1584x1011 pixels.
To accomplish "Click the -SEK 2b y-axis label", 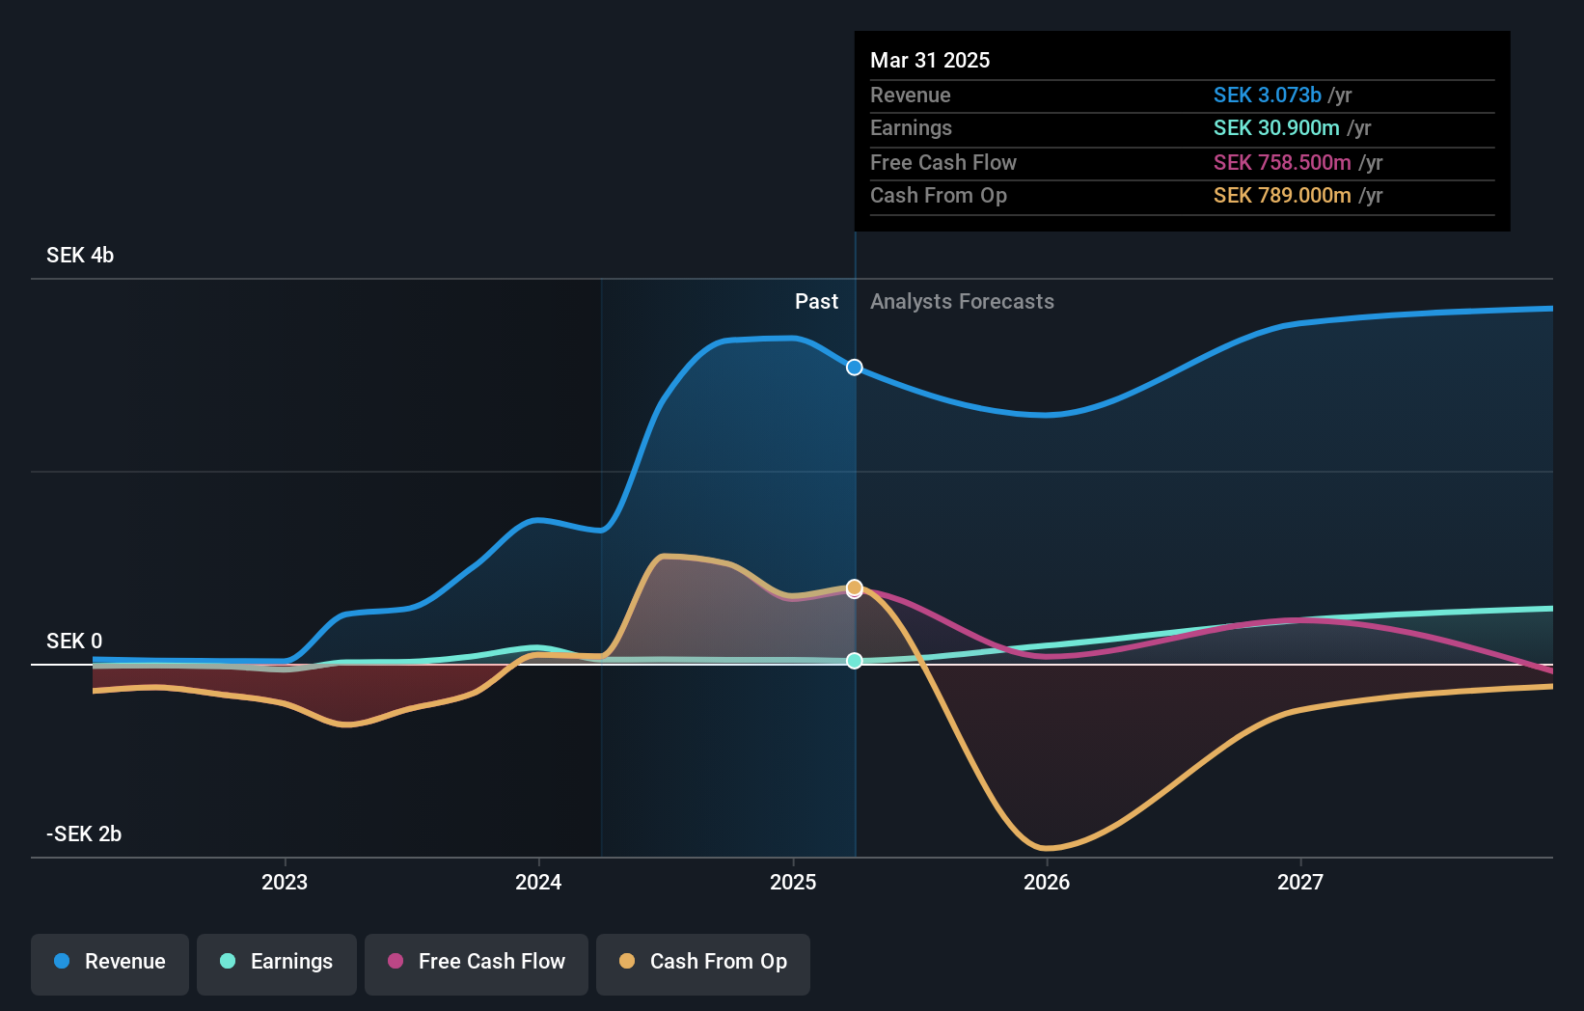I will pyautogui.click(x=84, y=834).
